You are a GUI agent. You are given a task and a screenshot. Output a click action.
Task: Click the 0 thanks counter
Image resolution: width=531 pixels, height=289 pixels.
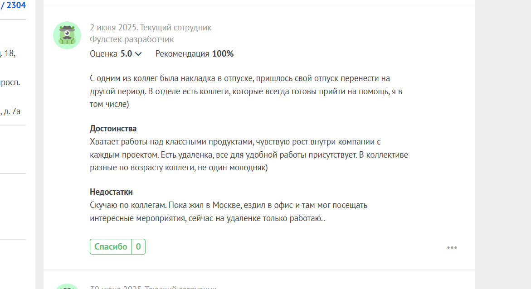(138, 247)
